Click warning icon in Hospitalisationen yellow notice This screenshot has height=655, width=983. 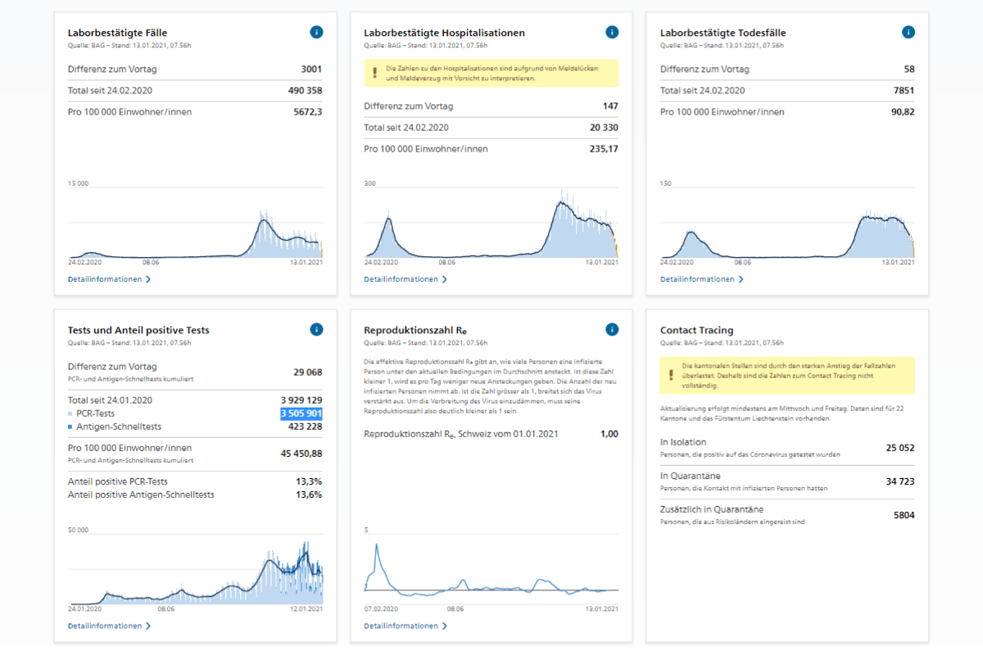click(x=374, y=73)
